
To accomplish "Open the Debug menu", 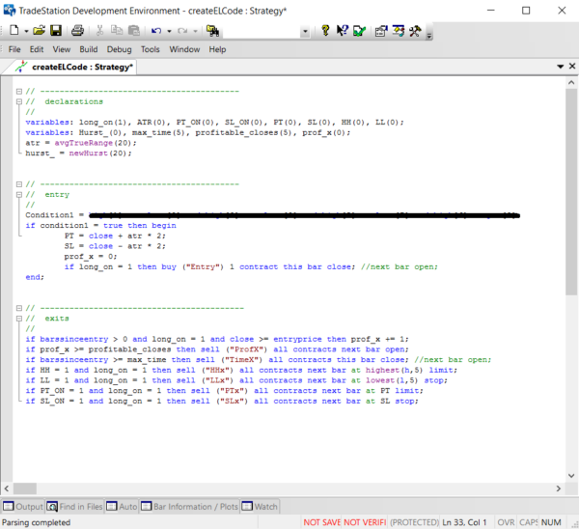I will 120,49.
